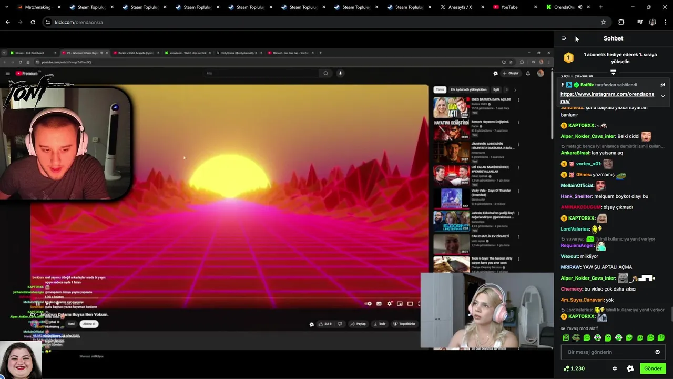
Task: Insert the Pepe sunglasses emote
Action: pyautogui.click(x=576, y=338)
